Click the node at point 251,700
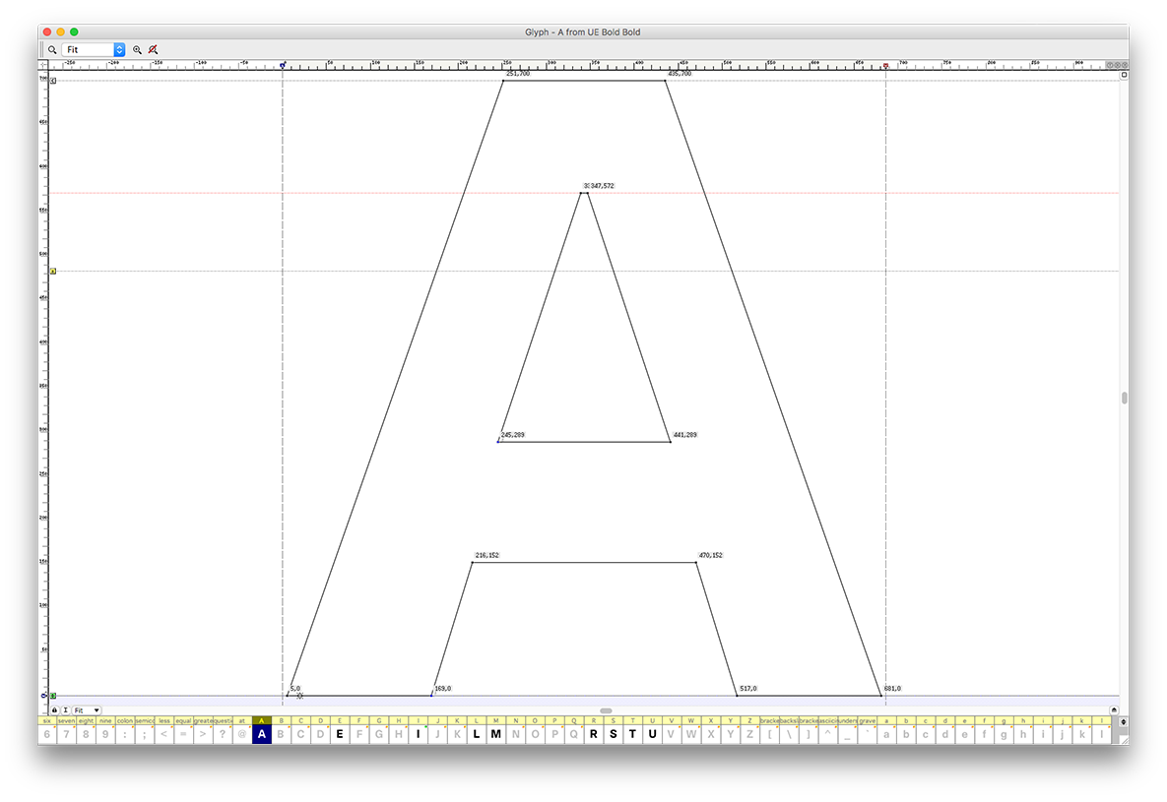 (503, 81)
